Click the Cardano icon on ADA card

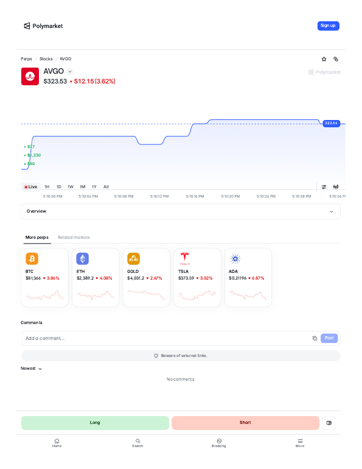(235, 259)
